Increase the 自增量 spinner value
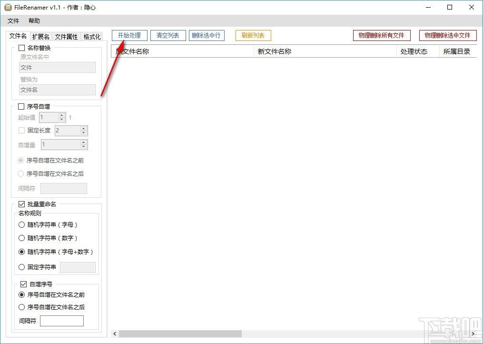The height and width of the screenshot is (344, 483). 83,142
